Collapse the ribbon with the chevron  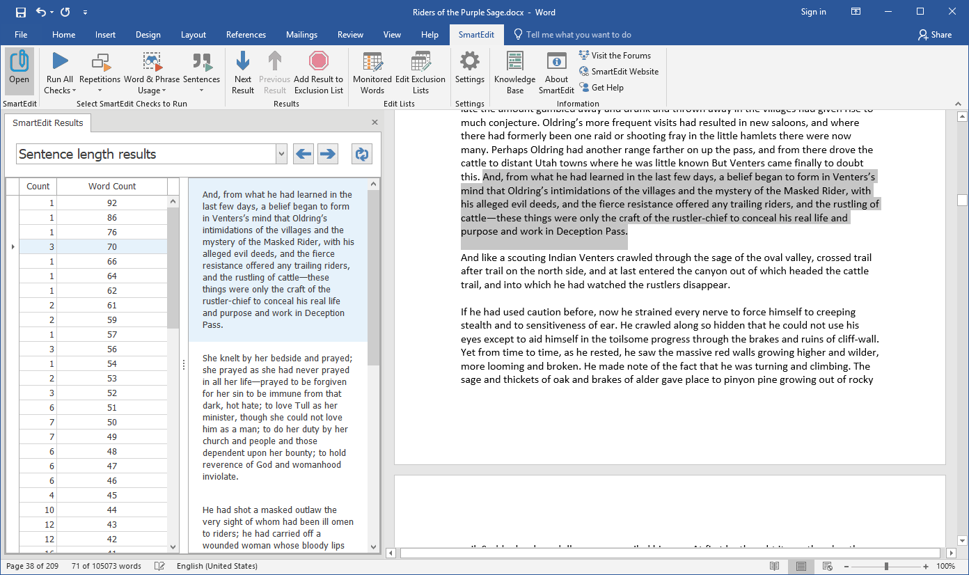click(x=959, y=103)
